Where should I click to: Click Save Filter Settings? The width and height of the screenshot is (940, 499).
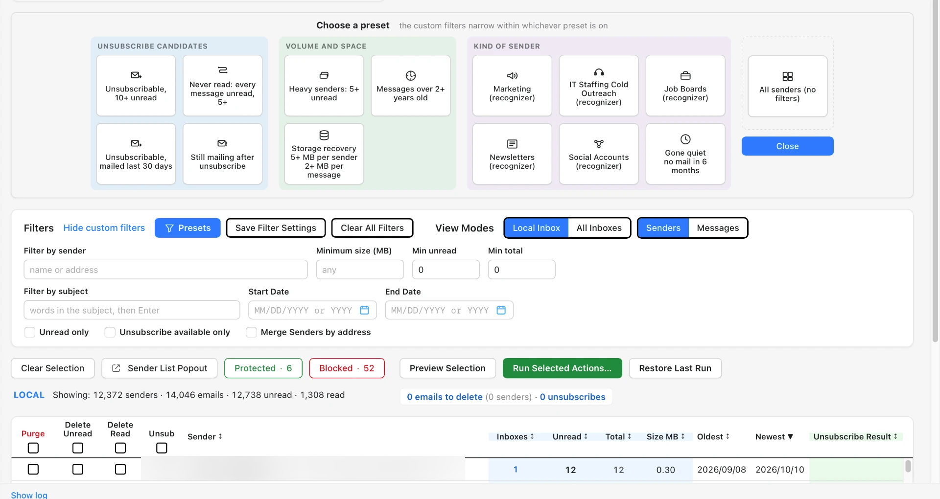[x=276, y=228]
